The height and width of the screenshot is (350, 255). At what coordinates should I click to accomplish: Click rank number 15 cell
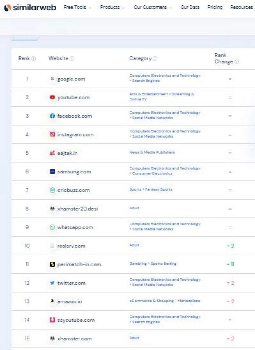coord(27,338)
